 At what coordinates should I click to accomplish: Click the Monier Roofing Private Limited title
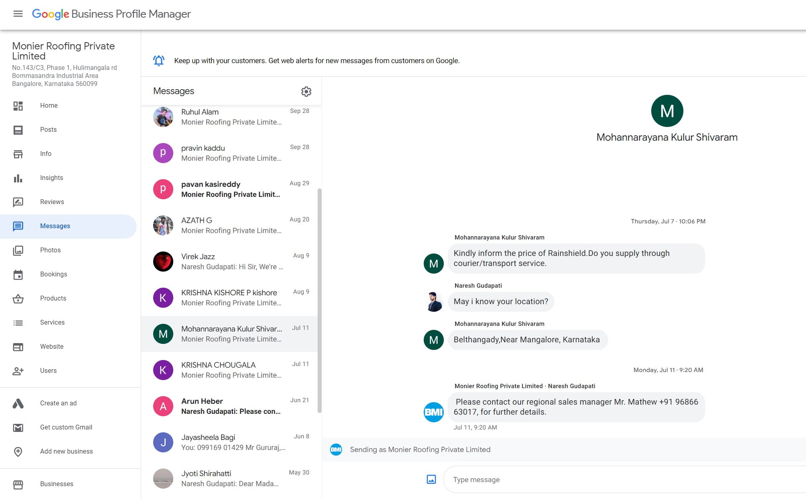click(x=64, y=51)
